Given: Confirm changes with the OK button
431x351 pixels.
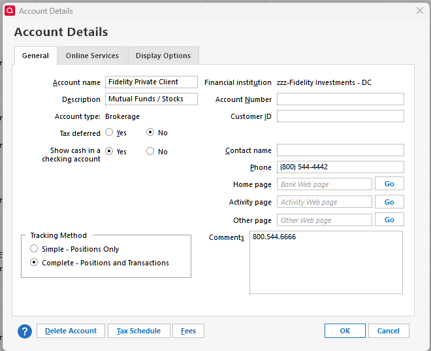Looking at the screenshot, I should (x=345, y=331).
